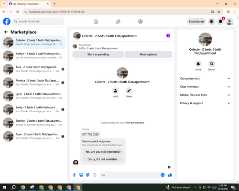The width and height of the screenshot is (239, 191).
Task: Bookmark this page with star icon
Action: point(219,12)
